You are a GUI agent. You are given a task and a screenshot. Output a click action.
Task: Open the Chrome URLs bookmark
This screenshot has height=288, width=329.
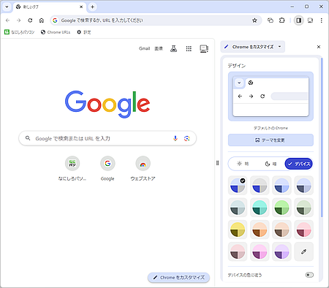(56, 32)
